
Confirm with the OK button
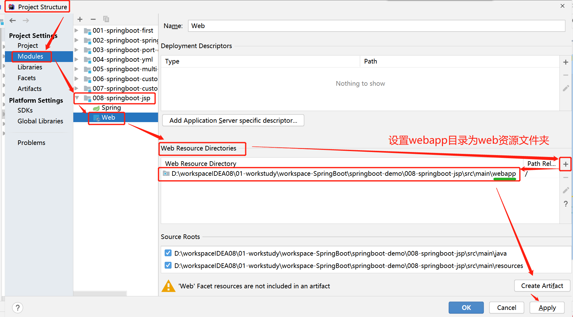(466, 307)
